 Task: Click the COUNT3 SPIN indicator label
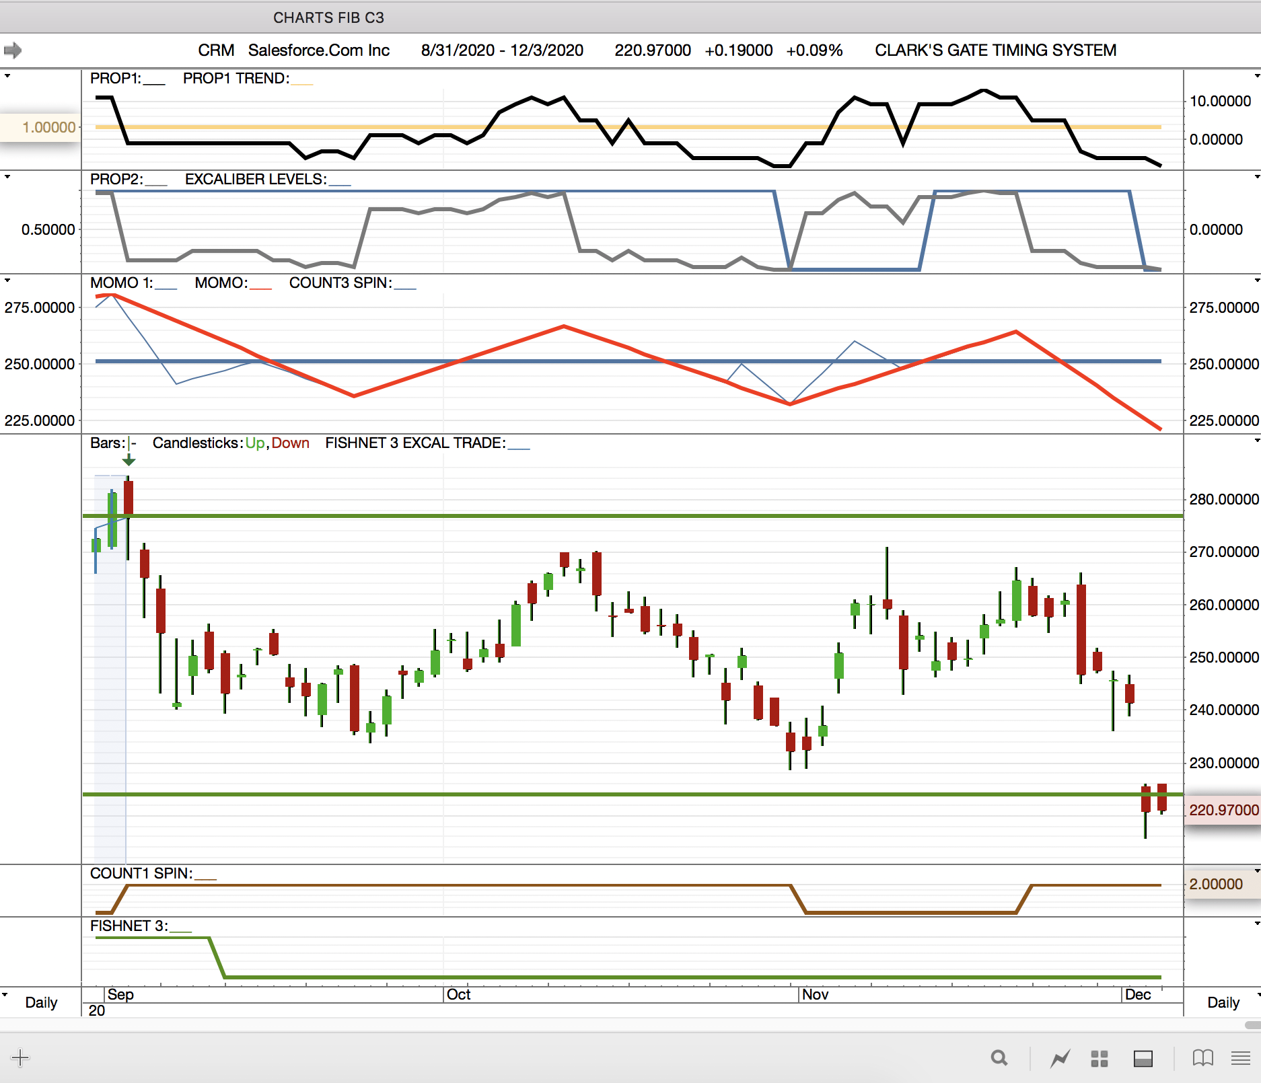(340, 283)
